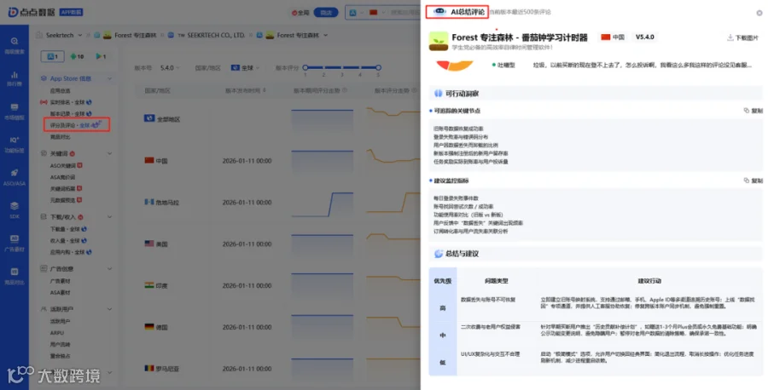Open the 下载量 · 全球 menu item

pyautogui.click(x=68, y=229)
